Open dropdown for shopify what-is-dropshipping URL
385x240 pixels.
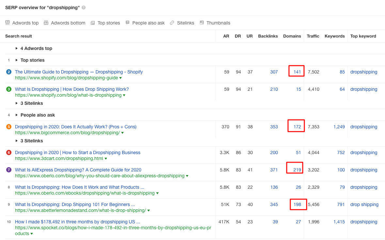pyautogui.click(x=124, y=95)
